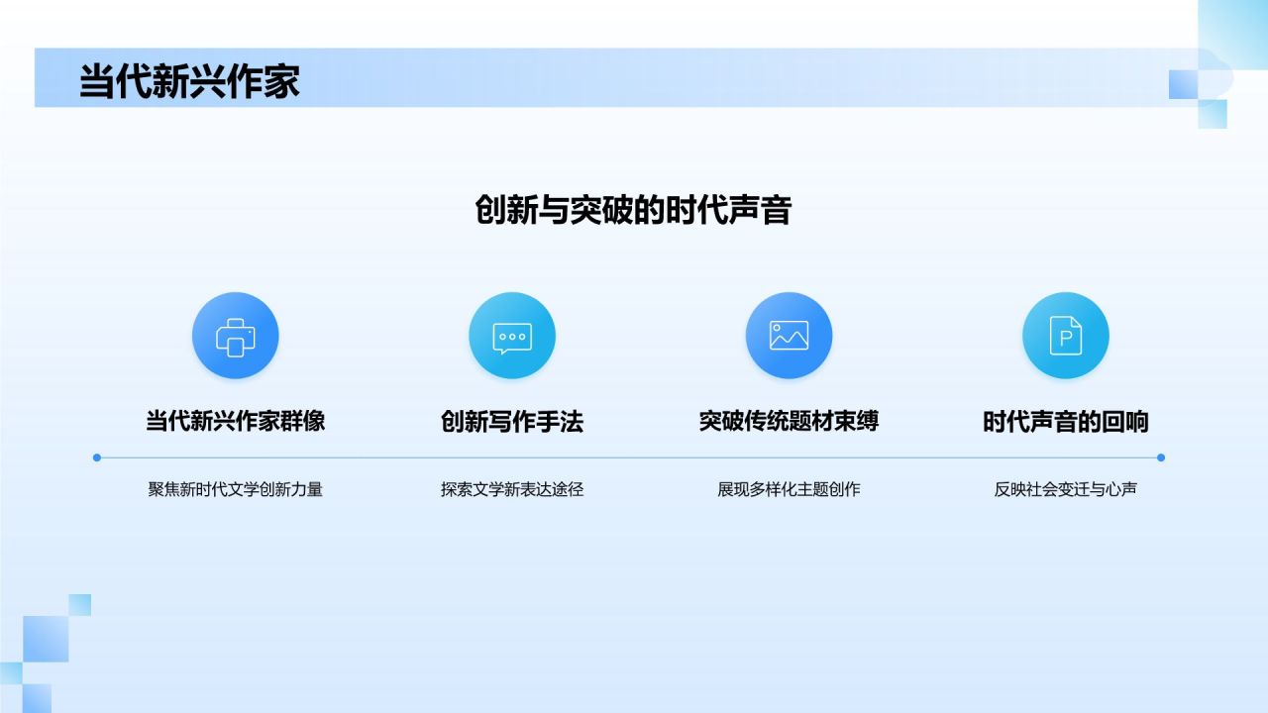
Task: Click the description 探索文学新表达途径
Action: [512, 489]
